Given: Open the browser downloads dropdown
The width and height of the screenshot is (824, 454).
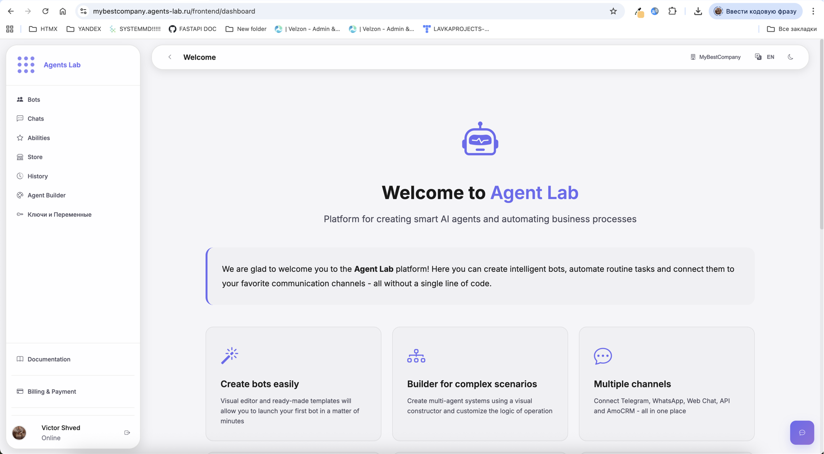Looking at the screenshot, I should pos(698,11).
